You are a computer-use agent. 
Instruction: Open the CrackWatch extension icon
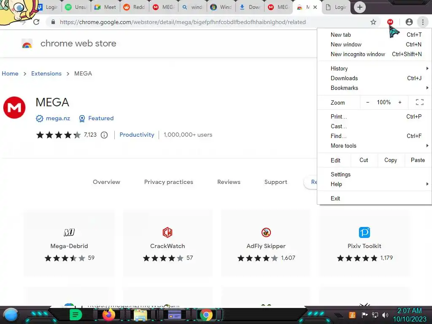point(167,232)
